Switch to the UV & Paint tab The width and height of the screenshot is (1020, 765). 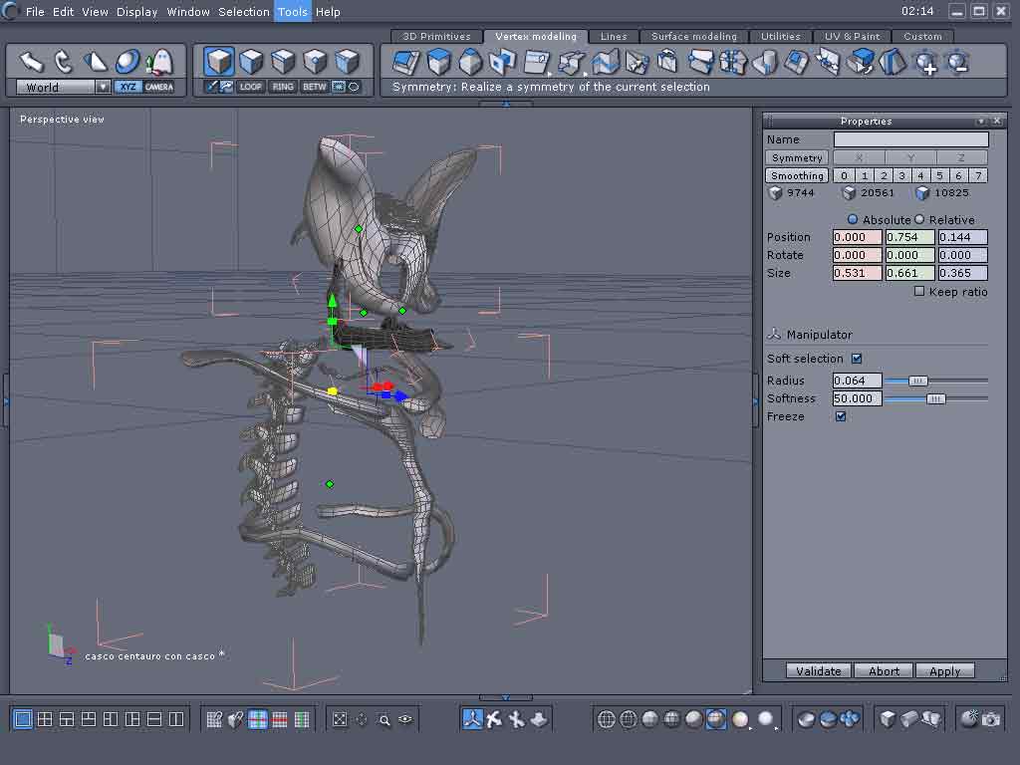(852, 37)
